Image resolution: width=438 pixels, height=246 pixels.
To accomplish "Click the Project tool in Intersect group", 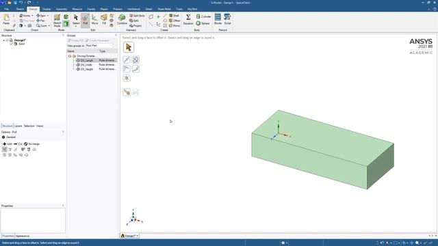I will pyautogui.click(x=136, y=26).
